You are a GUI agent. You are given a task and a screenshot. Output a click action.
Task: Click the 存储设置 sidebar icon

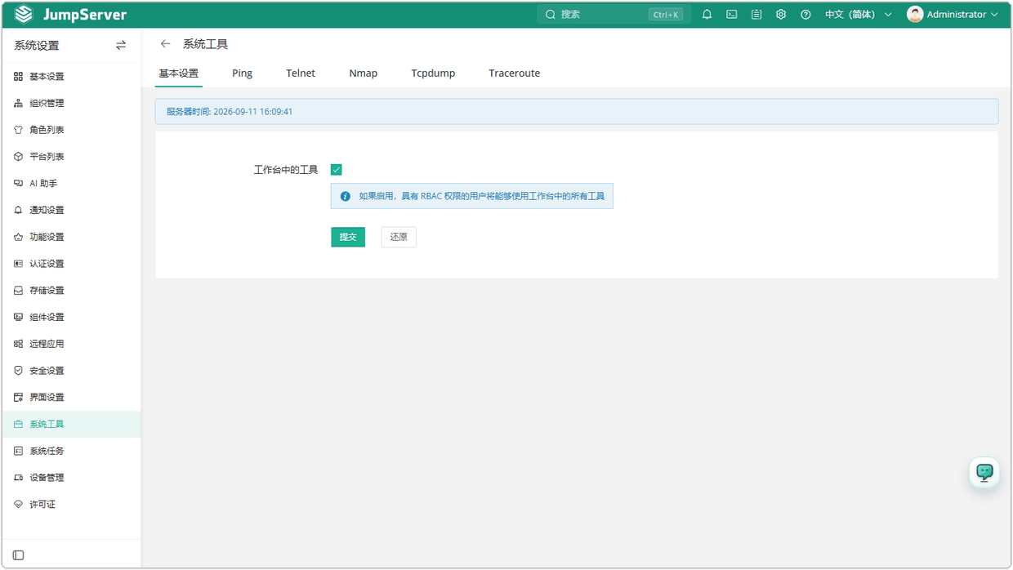click(18, 291)
